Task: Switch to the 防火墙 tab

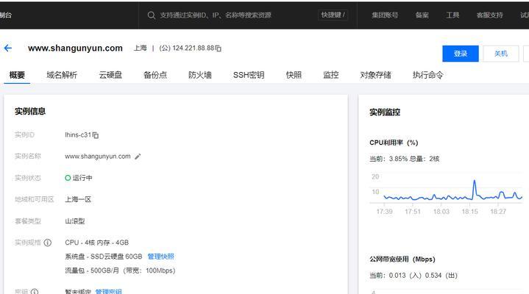Action: pos(200,75)
